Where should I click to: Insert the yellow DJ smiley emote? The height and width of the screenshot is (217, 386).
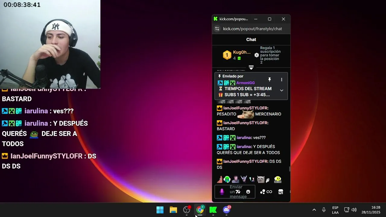[x=278, y=180]
